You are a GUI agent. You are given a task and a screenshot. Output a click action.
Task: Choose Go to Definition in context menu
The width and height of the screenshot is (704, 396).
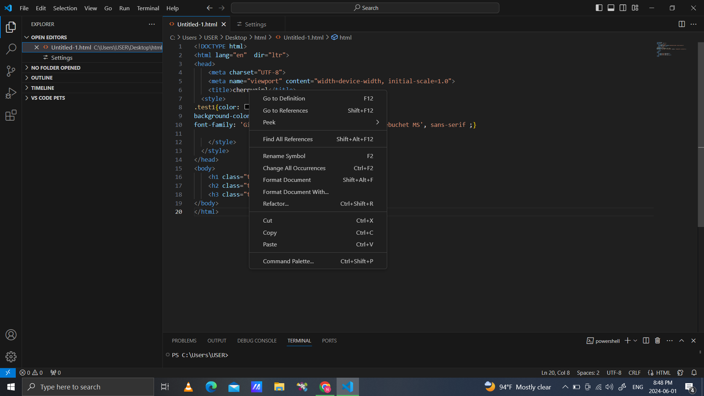[318, 98]
